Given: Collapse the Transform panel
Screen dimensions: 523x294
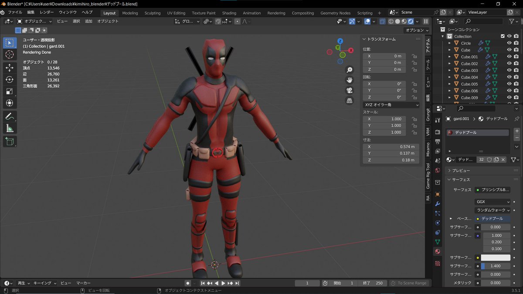Looking at the screenshot, I should pos(365,39).
